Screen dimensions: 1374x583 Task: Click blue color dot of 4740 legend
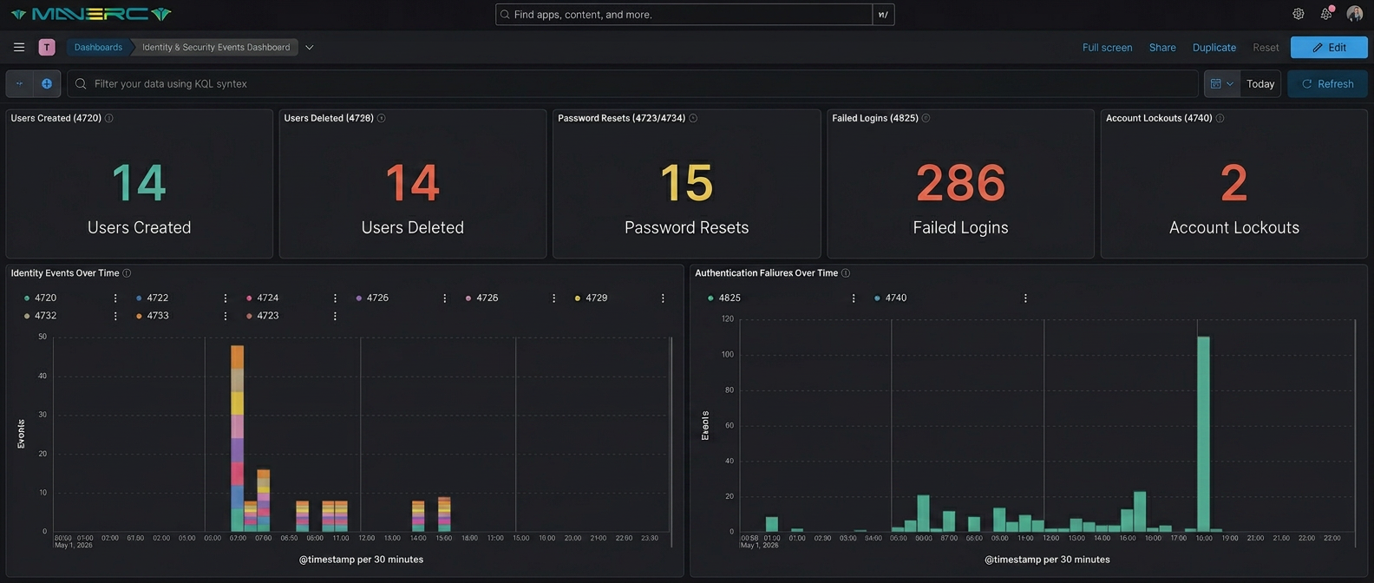[x=877, y=298]
